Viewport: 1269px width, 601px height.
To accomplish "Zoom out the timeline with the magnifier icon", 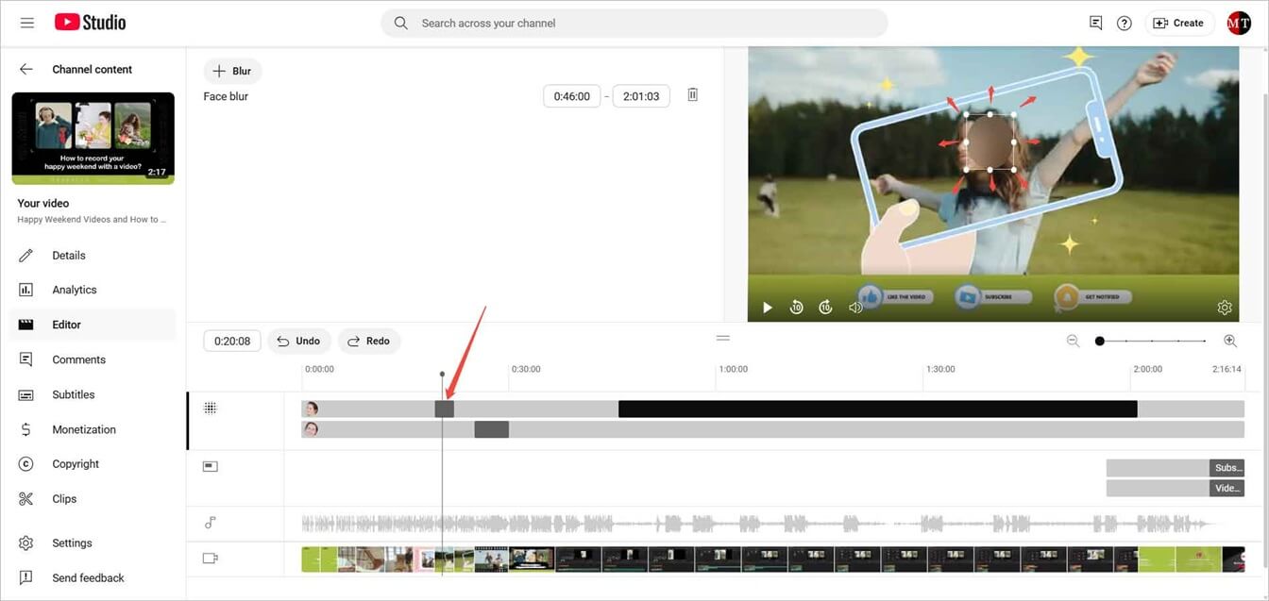I will click(1074, 340).
